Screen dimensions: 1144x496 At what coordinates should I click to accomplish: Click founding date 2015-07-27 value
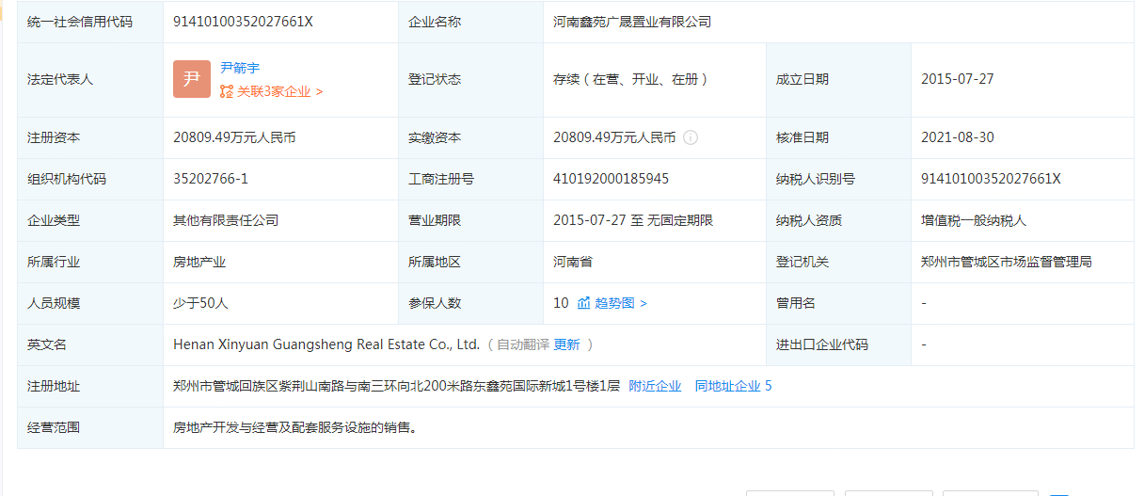pyautogui.click(x=958, y=79)
